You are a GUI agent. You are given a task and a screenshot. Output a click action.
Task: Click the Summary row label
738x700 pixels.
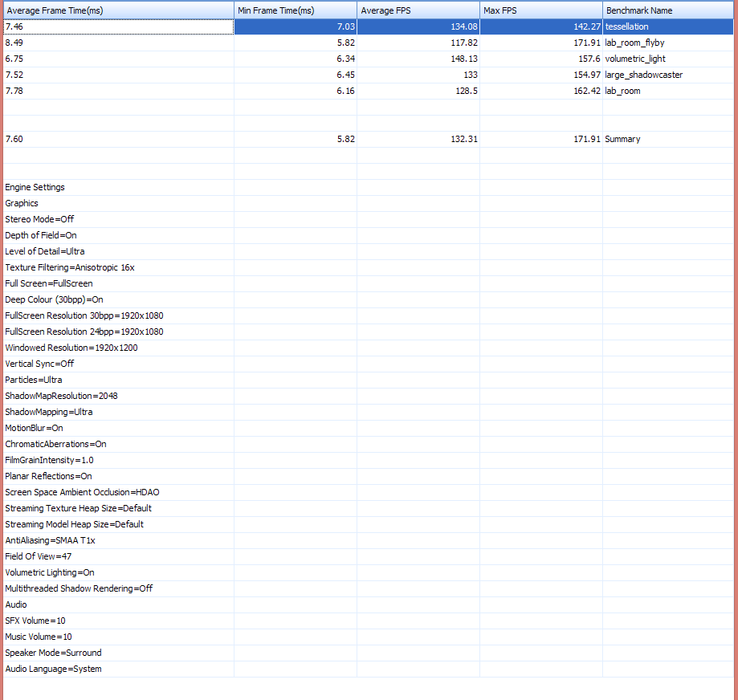622,139
